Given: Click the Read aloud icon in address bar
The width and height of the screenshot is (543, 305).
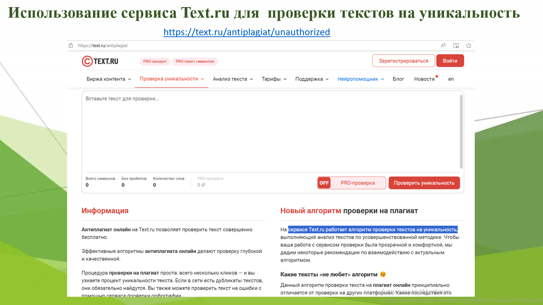Looking at the screenshot, I should tap(443, 46).
